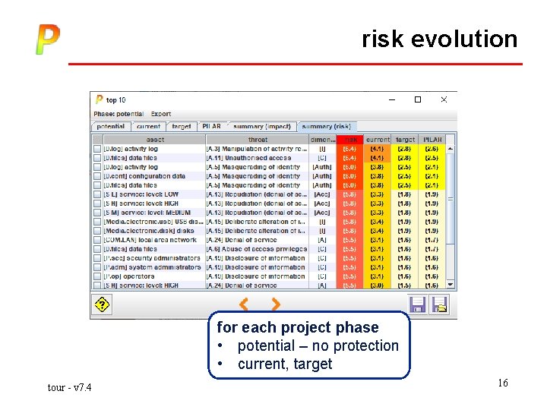Screen dimensions: 547x410
Task: Open the Export menu
Action: point(161,114)
